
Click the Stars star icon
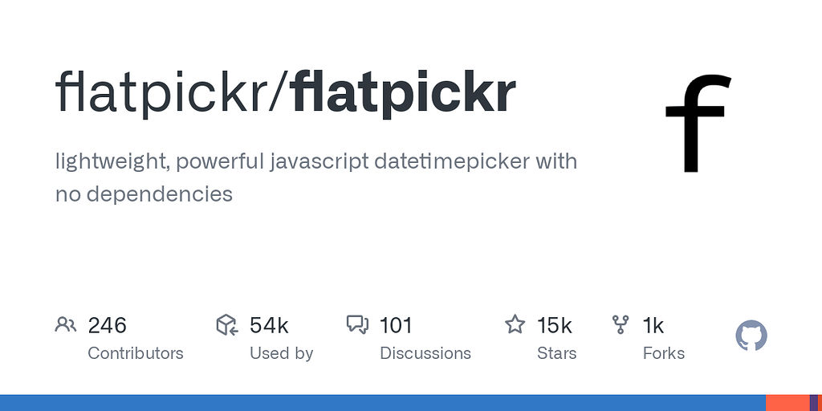(x=515, y=324)
